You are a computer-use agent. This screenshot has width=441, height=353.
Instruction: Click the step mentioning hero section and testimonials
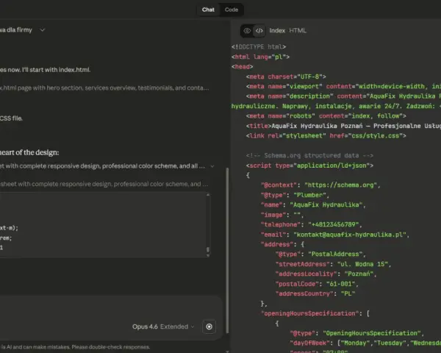coord(104,88)
